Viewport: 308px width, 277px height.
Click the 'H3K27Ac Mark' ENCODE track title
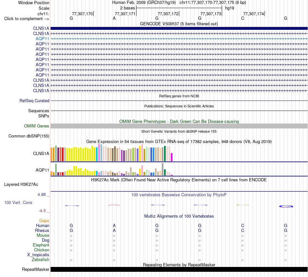click(x=179, y=180)
